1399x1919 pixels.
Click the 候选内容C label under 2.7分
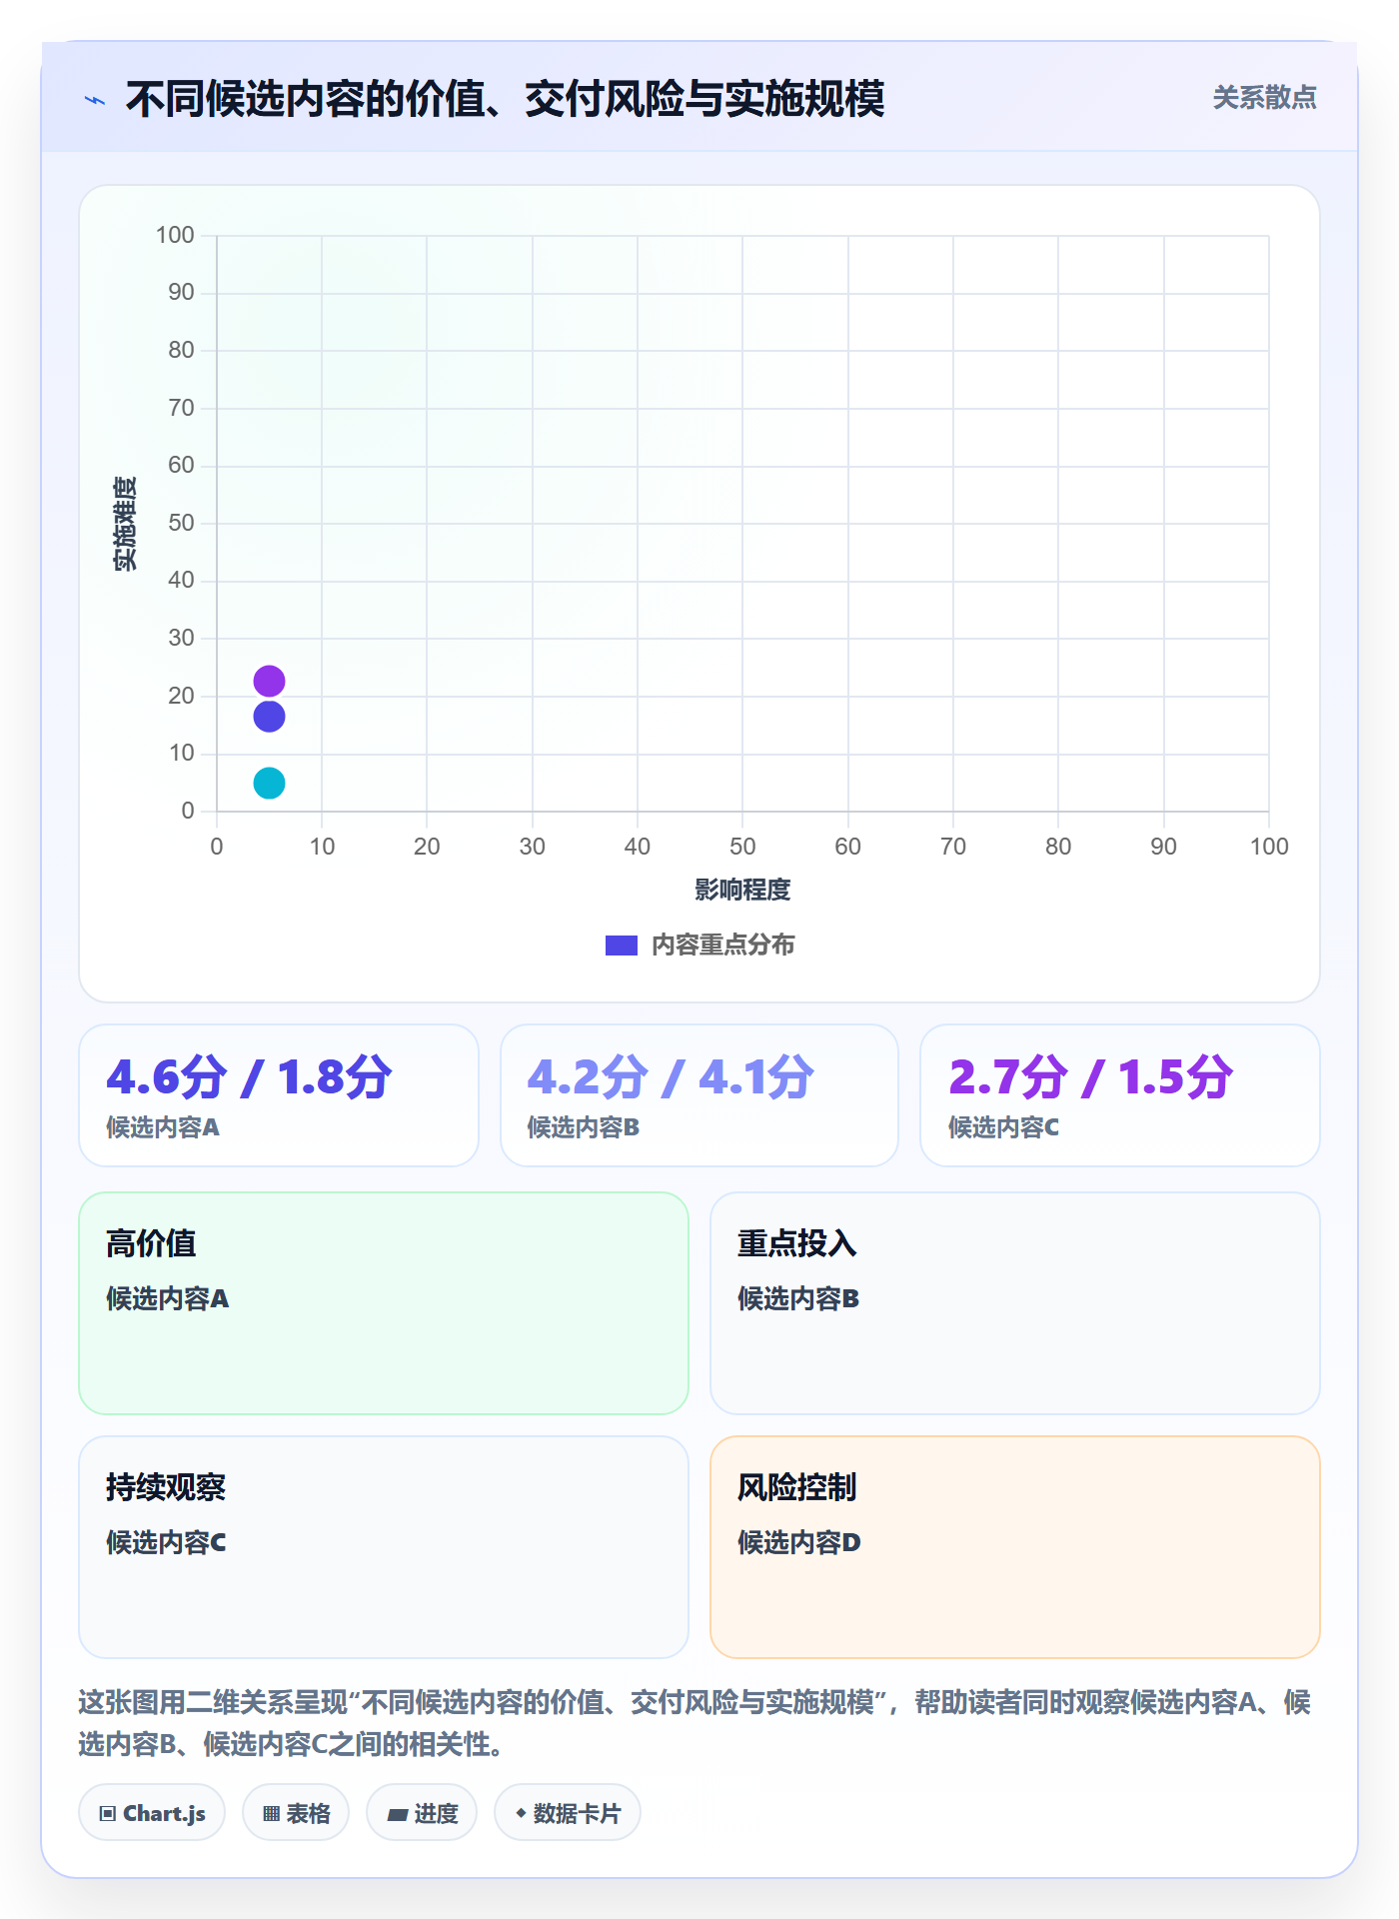click(1003, 1128)
